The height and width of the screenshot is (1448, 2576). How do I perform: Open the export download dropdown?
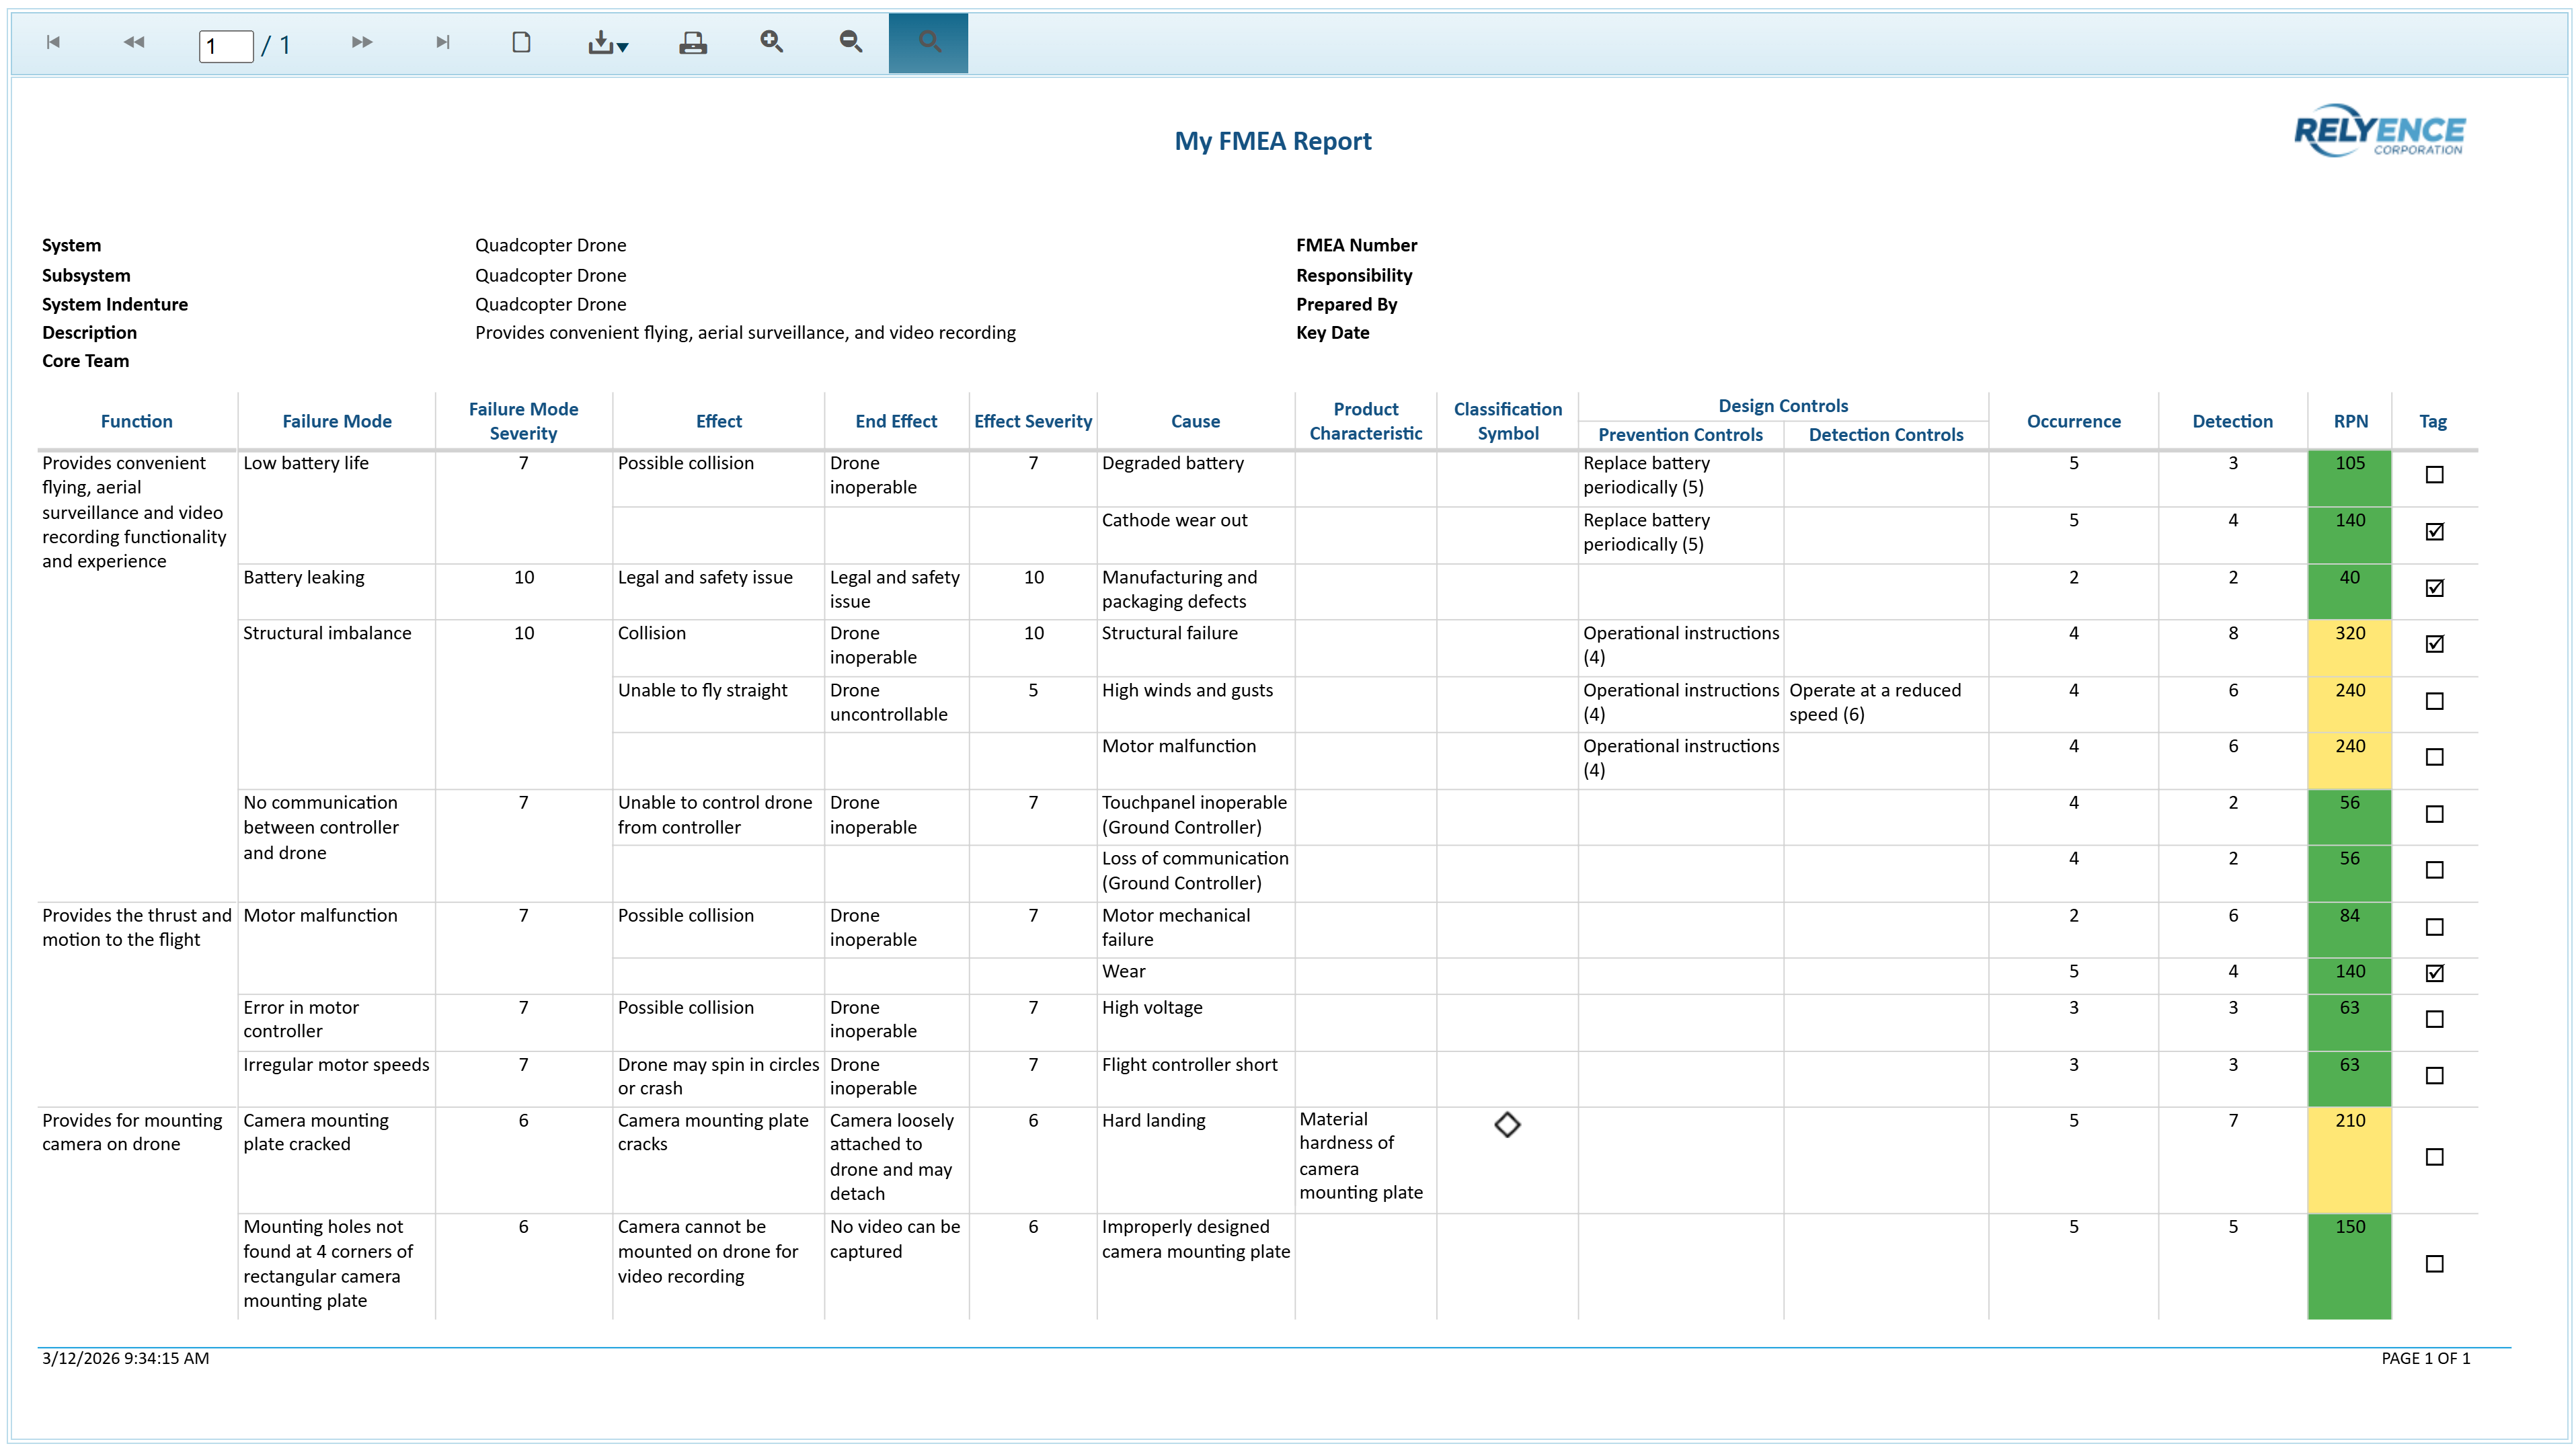(607, 43)
